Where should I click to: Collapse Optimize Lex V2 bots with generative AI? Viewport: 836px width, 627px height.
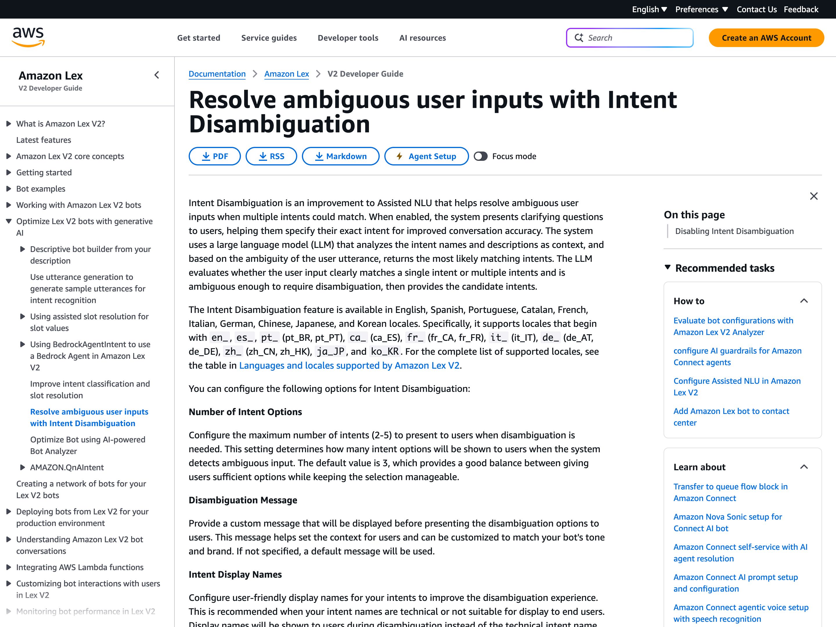coord(9,221)
